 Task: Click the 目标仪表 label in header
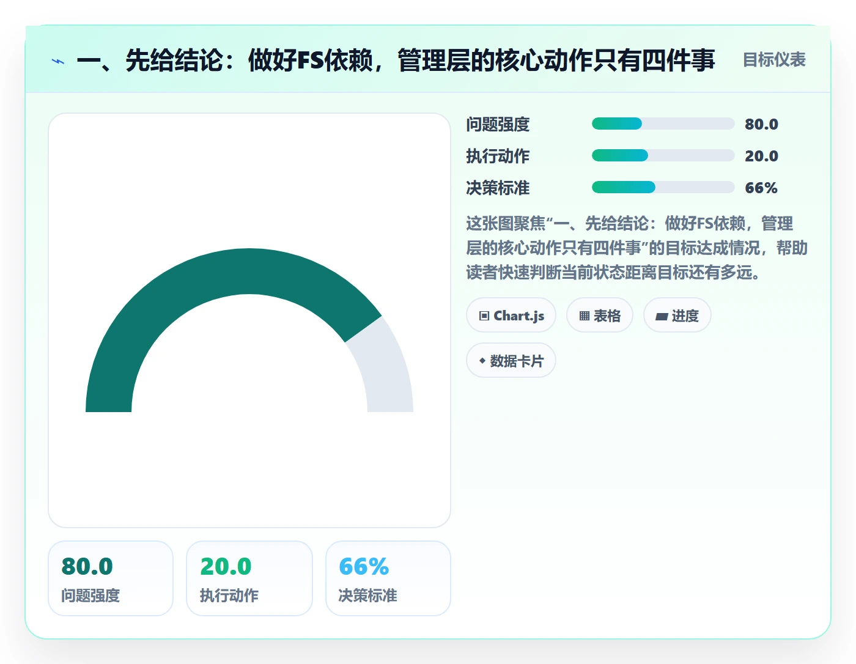(x=774, y=60)
